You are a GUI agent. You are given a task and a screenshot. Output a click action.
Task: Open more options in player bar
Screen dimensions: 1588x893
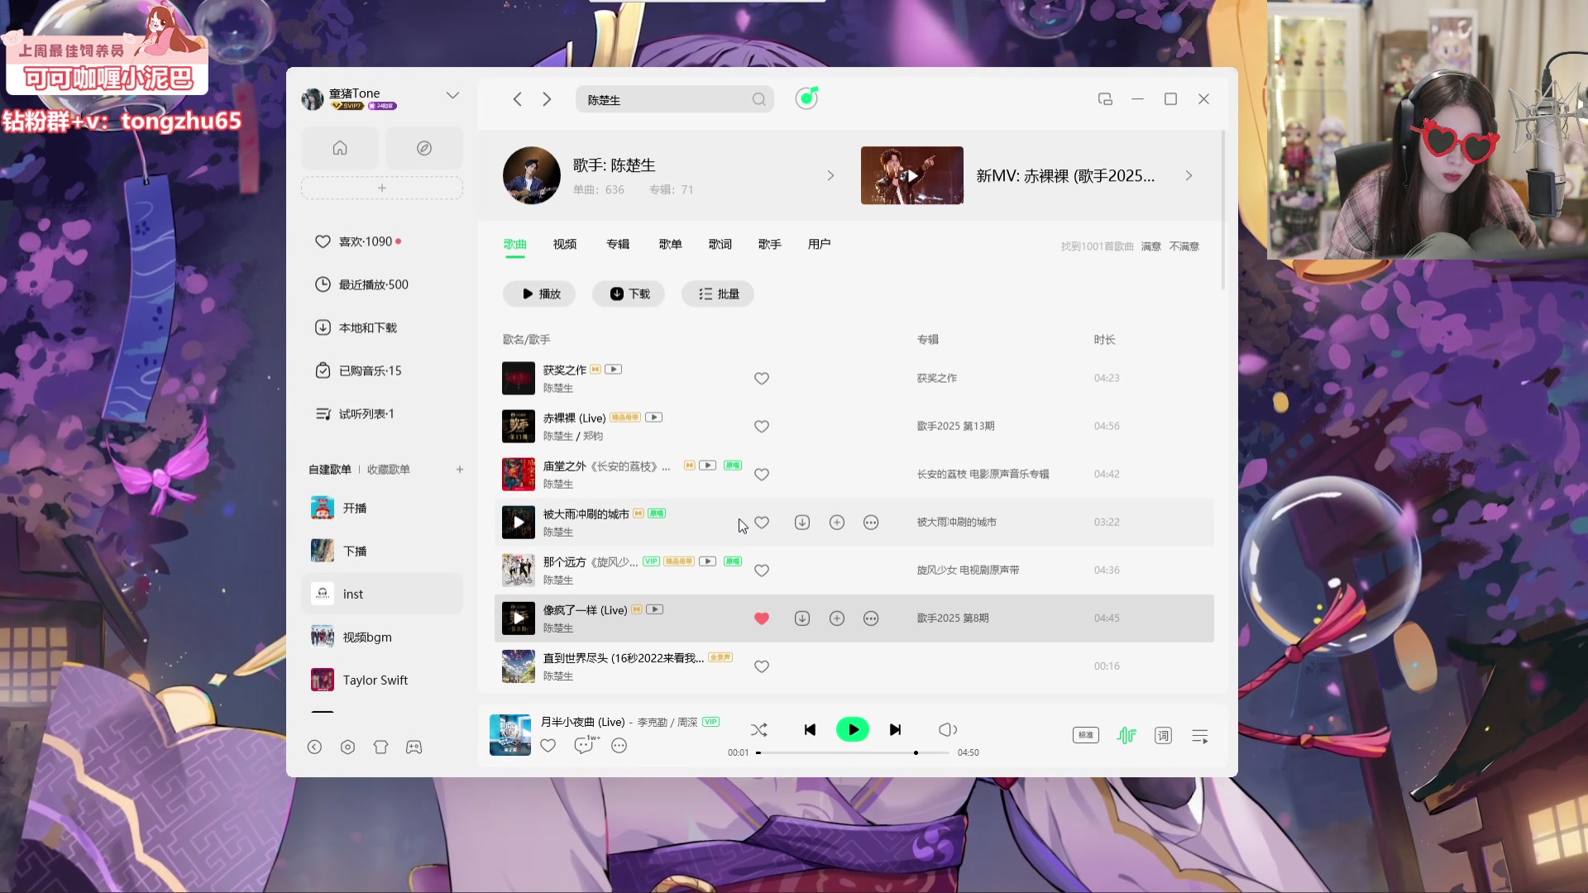tap(619, 746)
